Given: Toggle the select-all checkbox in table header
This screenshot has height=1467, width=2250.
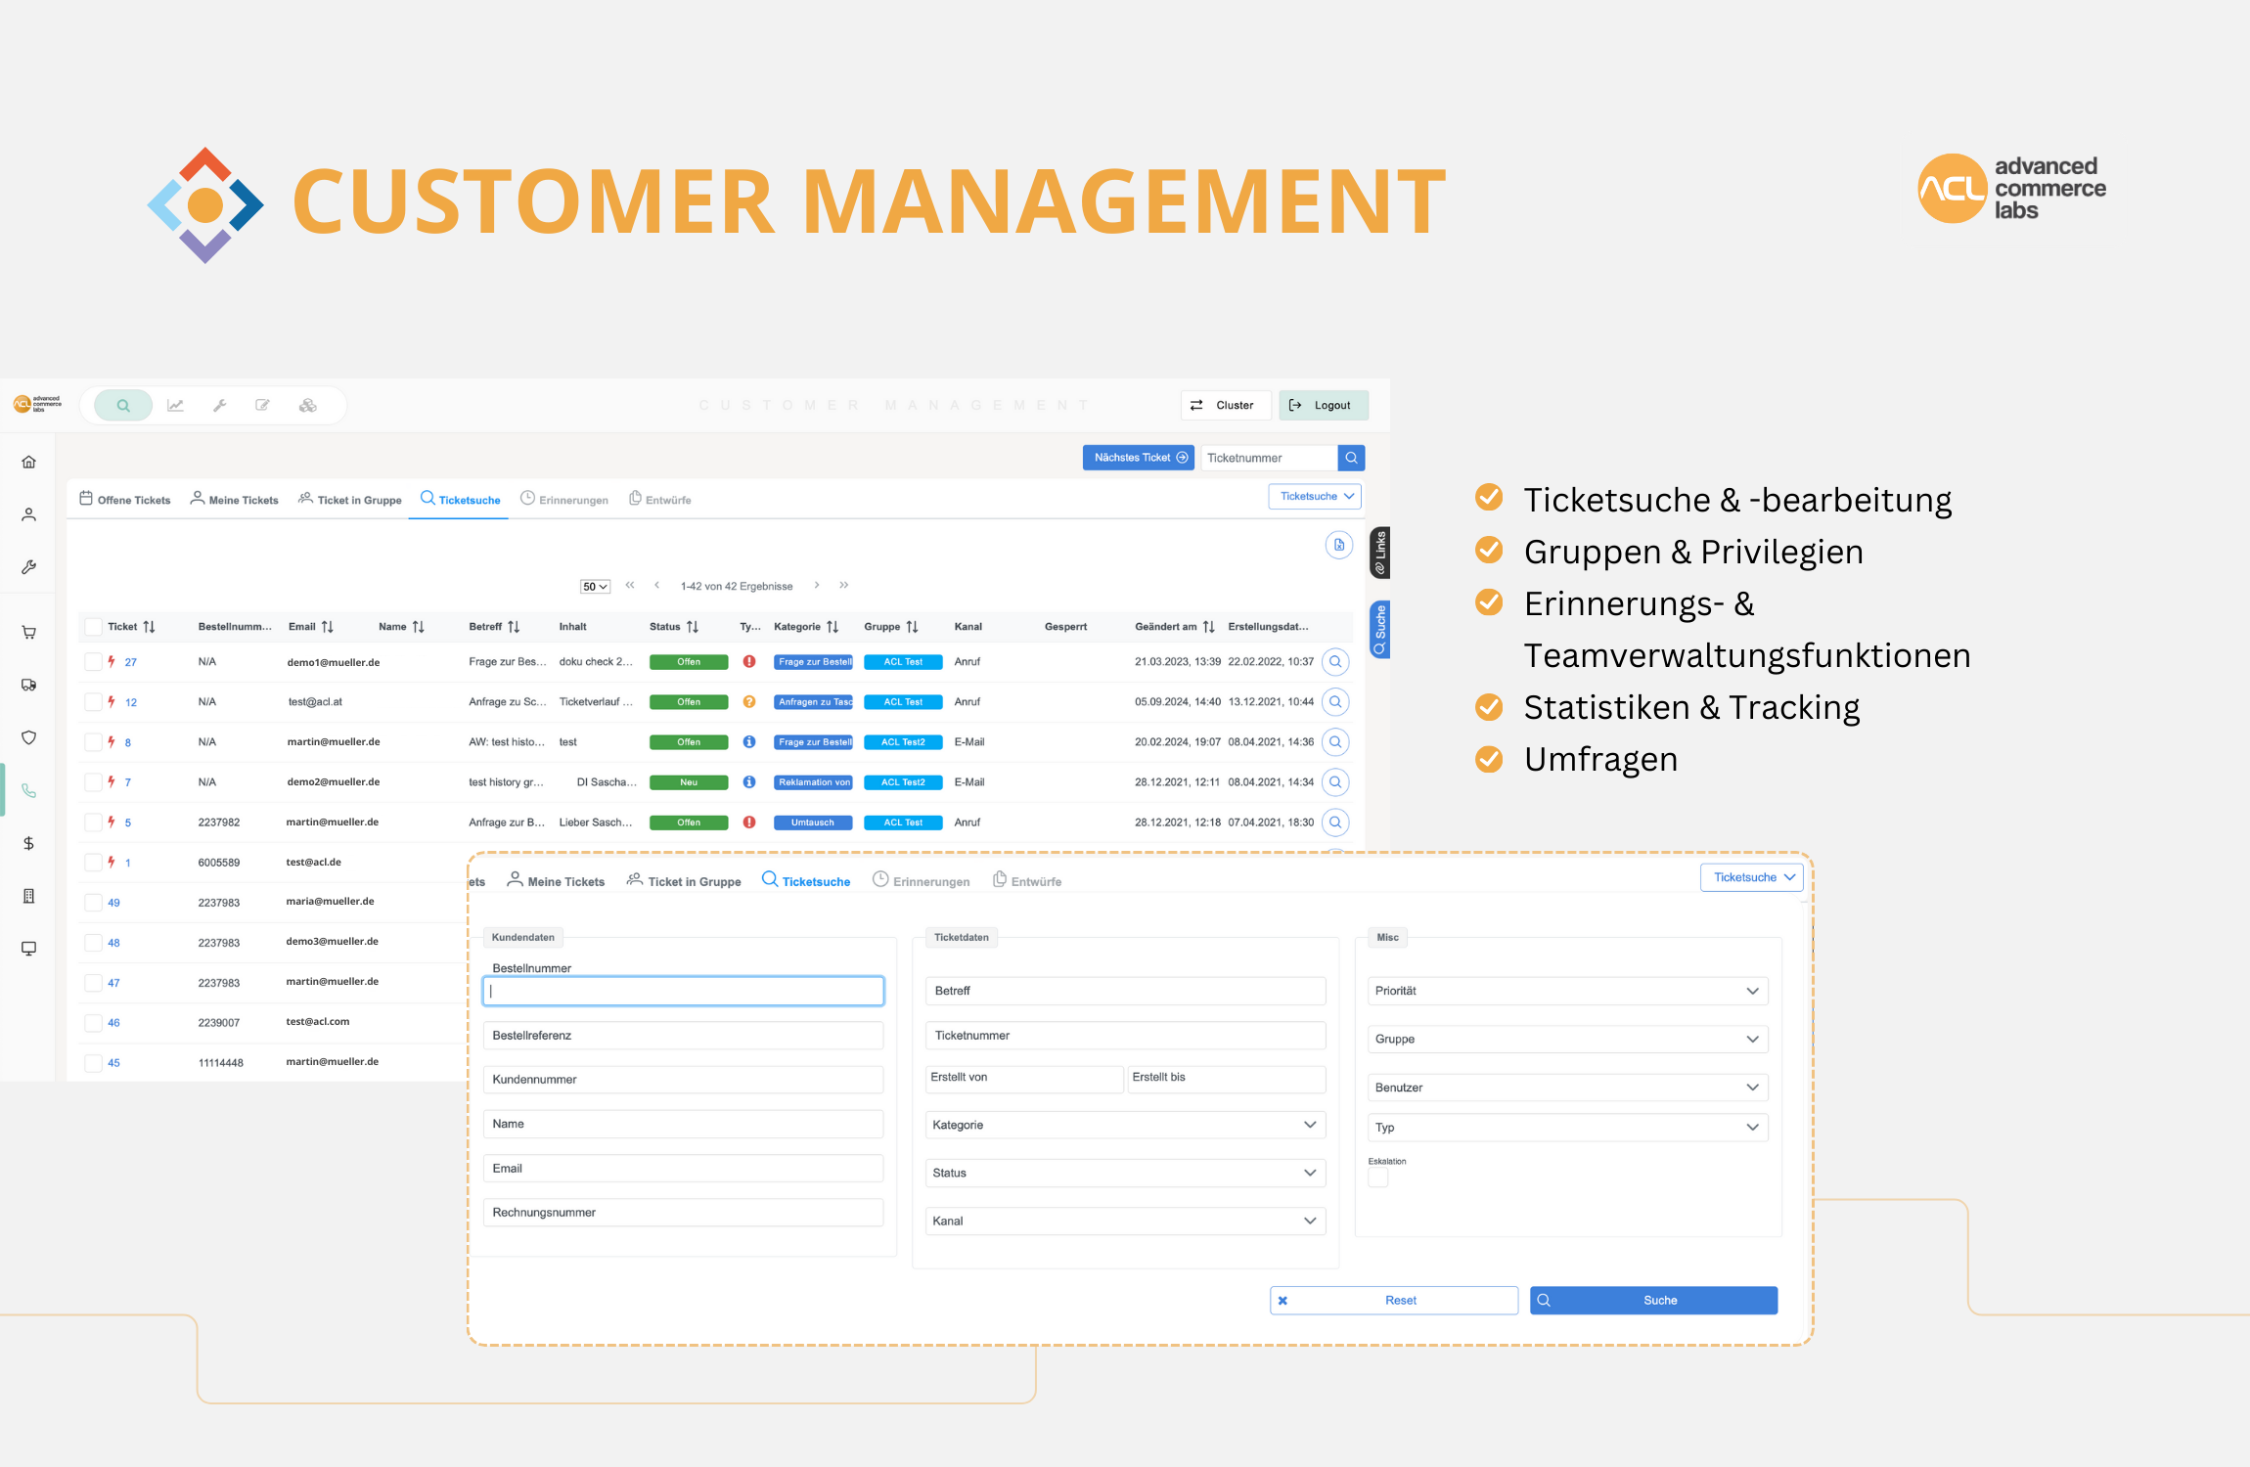Looking at the screenshot, I should click(93, 627).
